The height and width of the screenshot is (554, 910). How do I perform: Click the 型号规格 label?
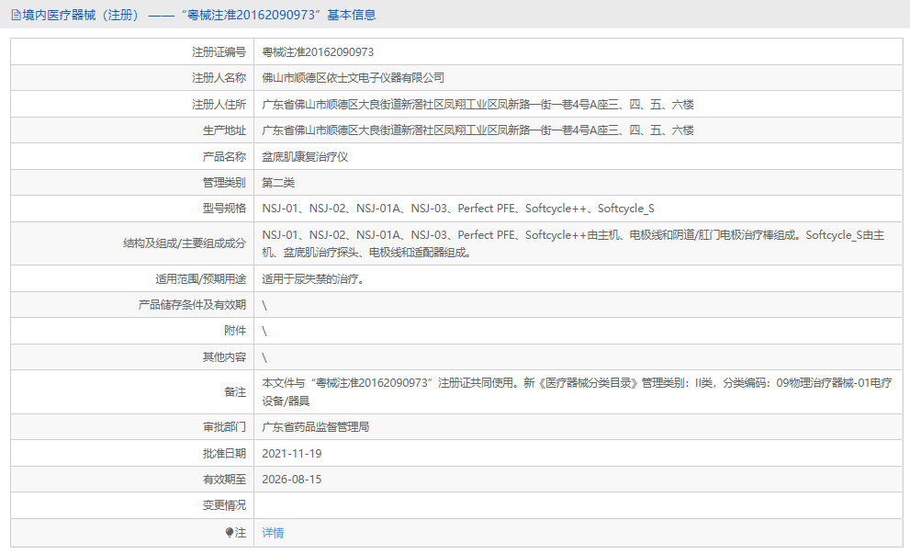224,209
